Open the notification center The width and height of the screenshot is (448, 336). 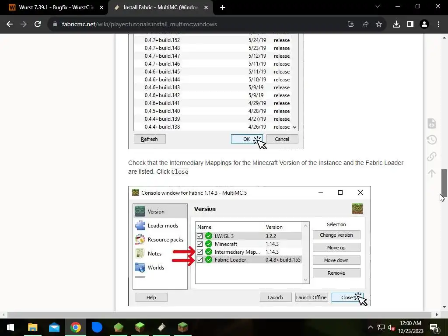tap(434, 327)
